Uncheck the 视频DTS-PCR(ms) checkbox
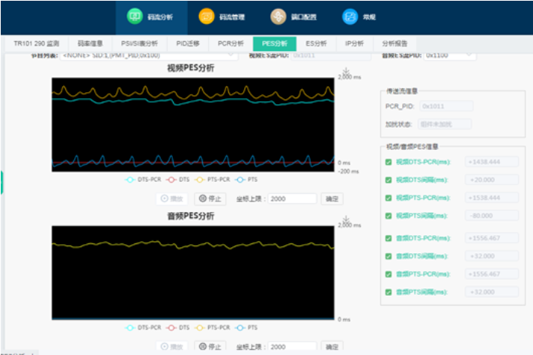 pos(388,161)
